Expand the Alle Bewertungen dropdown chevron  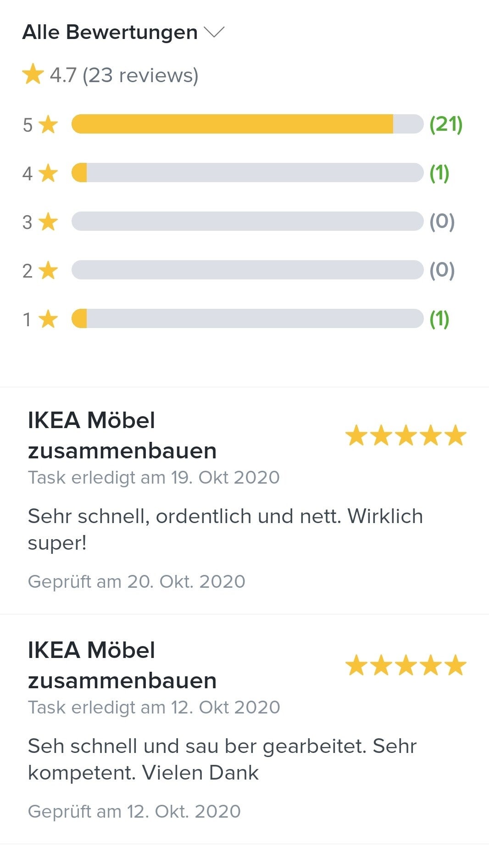[x=214, y=32]
